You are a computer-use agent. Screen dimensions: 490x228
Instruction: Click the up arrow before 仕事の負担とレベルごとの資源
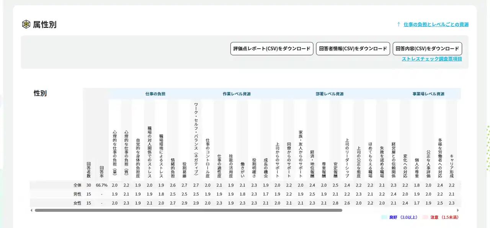pos(399,24)
